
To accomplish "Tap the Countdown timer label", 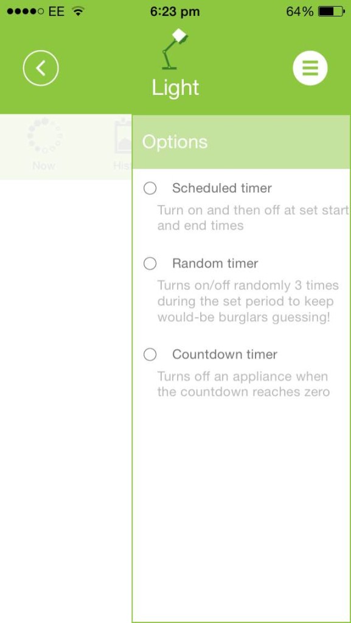I will [224, 354].
